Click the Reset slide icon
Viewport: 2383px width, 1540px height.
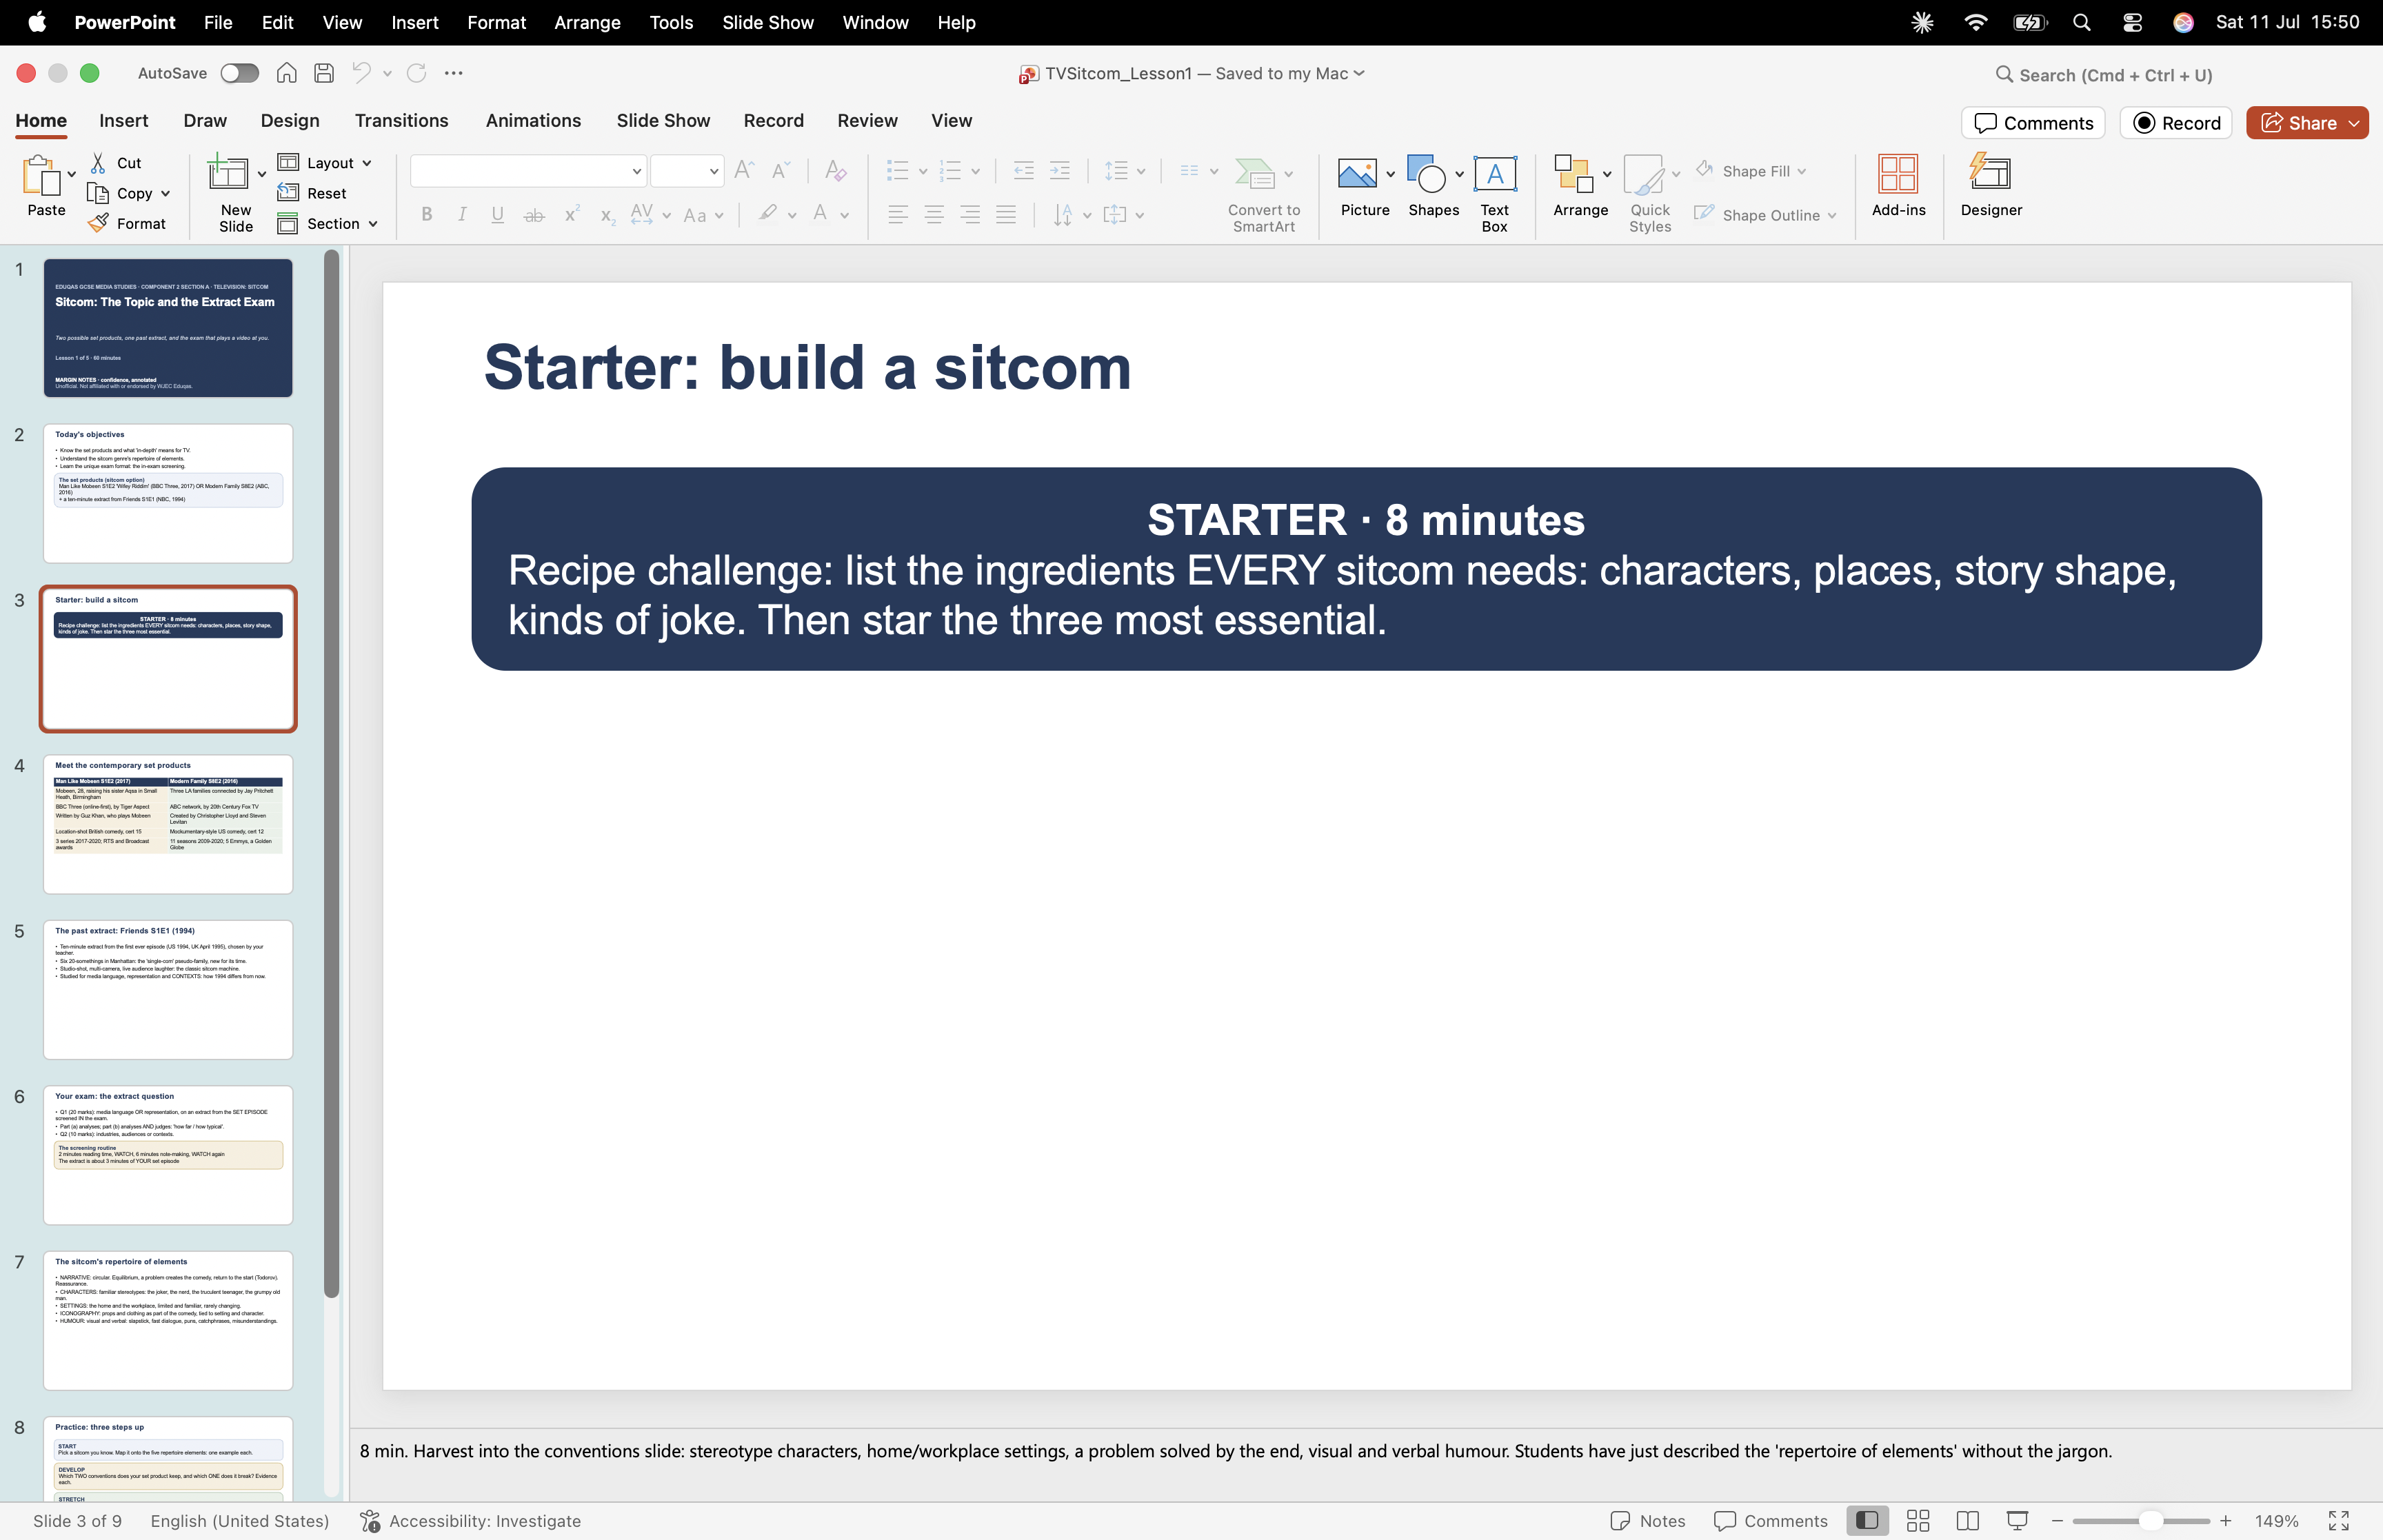click(x=288, y=193)
